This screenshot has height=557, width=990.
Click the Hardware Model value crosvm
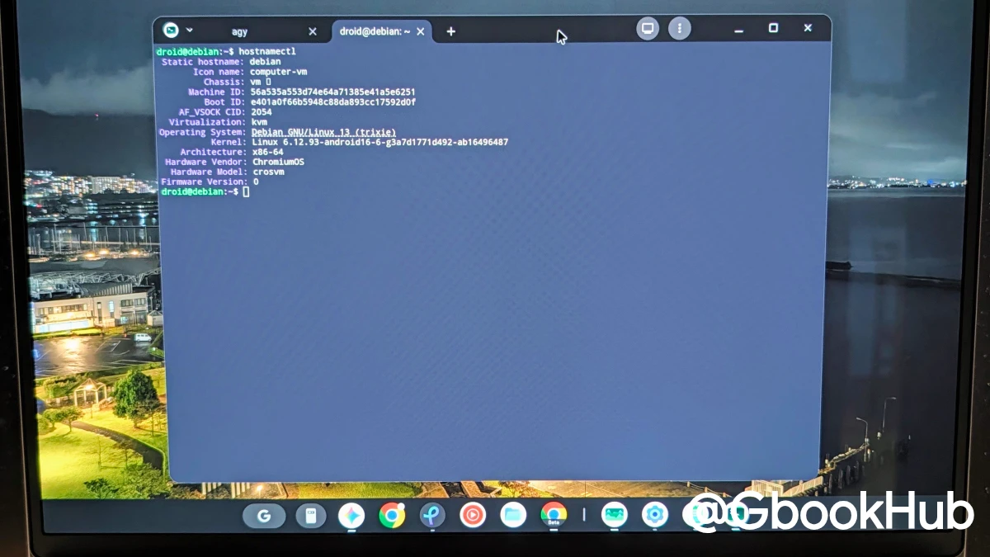267,172
